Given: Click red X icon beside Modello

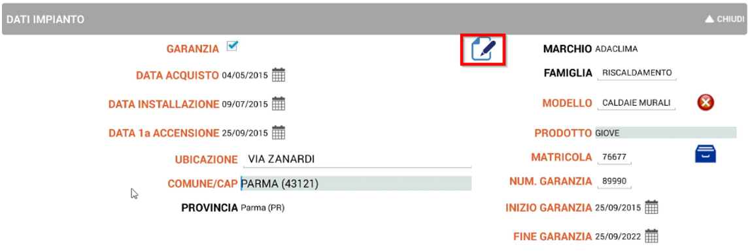Looking at the screenshot, I should point(705,102).
